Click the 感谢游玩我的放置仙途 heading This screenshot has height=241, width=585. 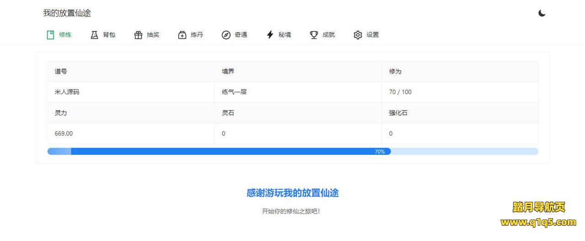coord(292,193)
